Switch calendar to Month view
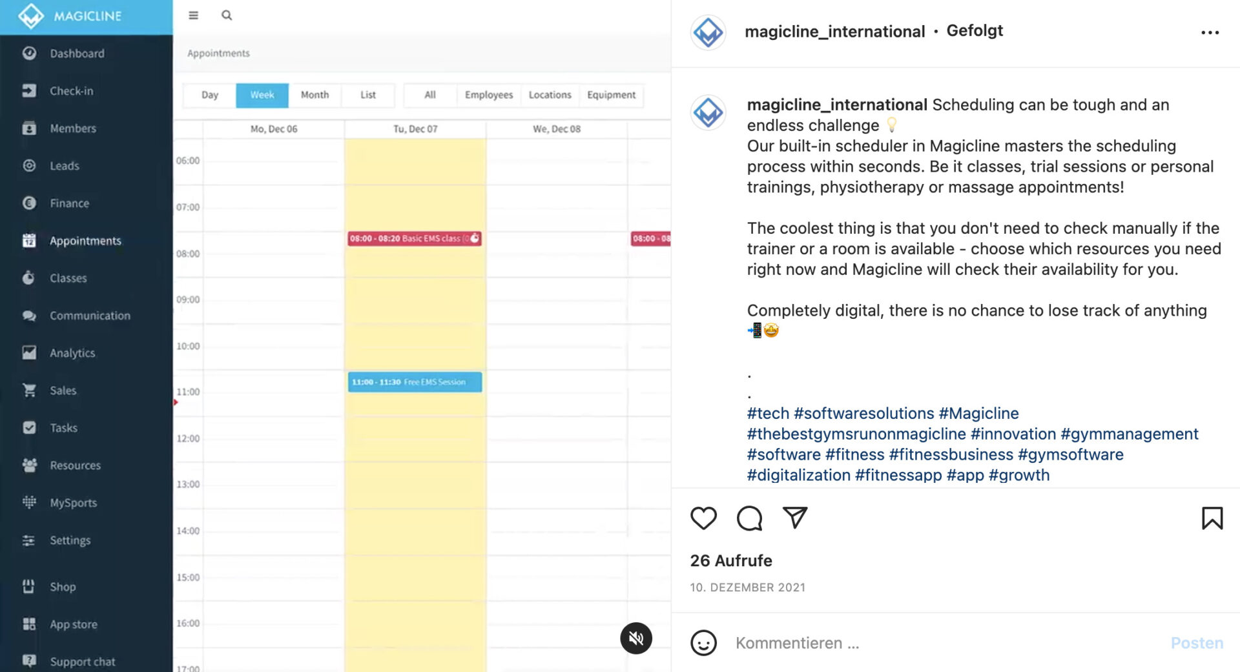The width and height of the screenshot is (1240, 672). tap(315, 95)
